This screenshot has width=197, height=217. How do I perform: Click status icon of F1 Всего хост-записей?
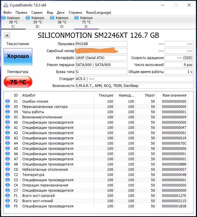tap(8, 195)
